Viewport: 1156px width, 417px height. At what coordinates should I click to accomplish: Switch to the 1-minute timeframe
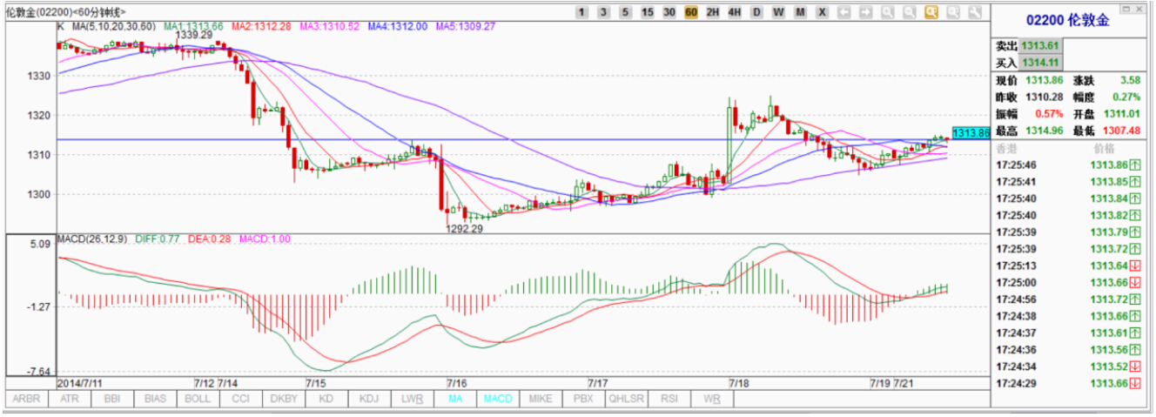(581, 12)
